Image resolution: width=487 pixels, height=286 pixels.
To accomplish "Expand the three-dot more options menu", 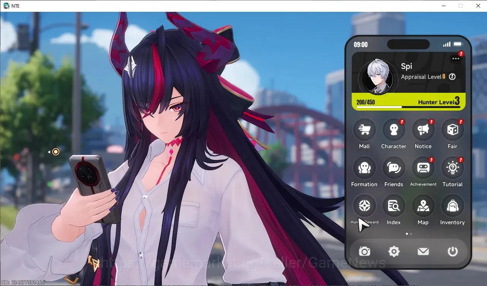I will [x=456, y=59].
